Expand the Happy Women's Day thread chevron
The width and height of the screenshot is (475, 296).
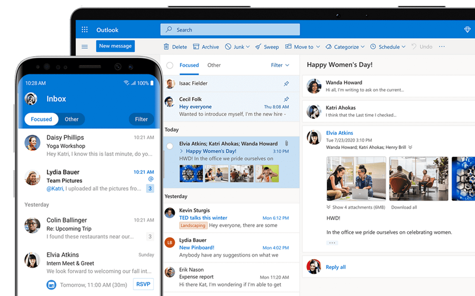pyautogui.click(x=181, y=151)
